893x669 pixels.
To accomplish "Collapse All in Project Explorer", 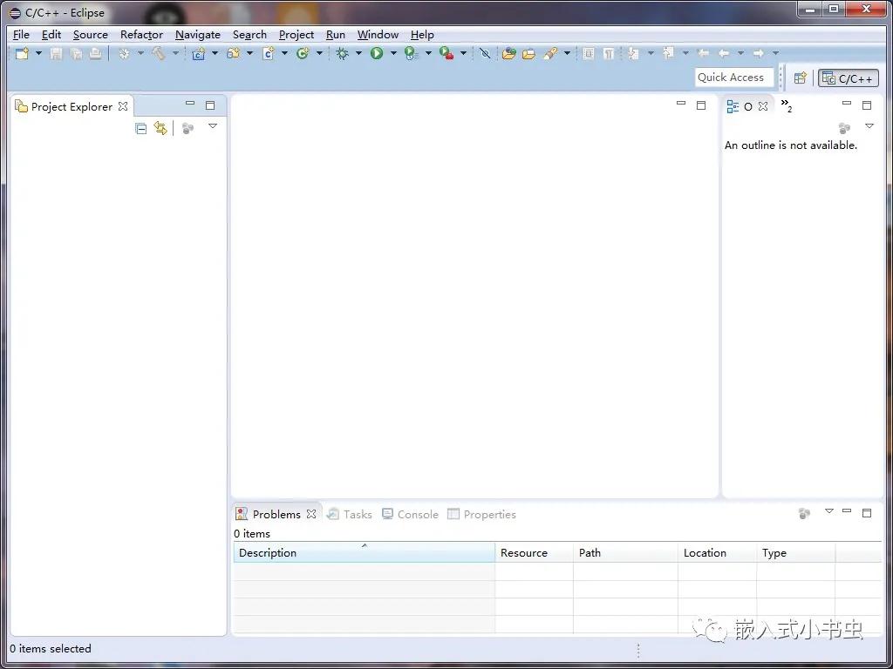I will (140, 129).
